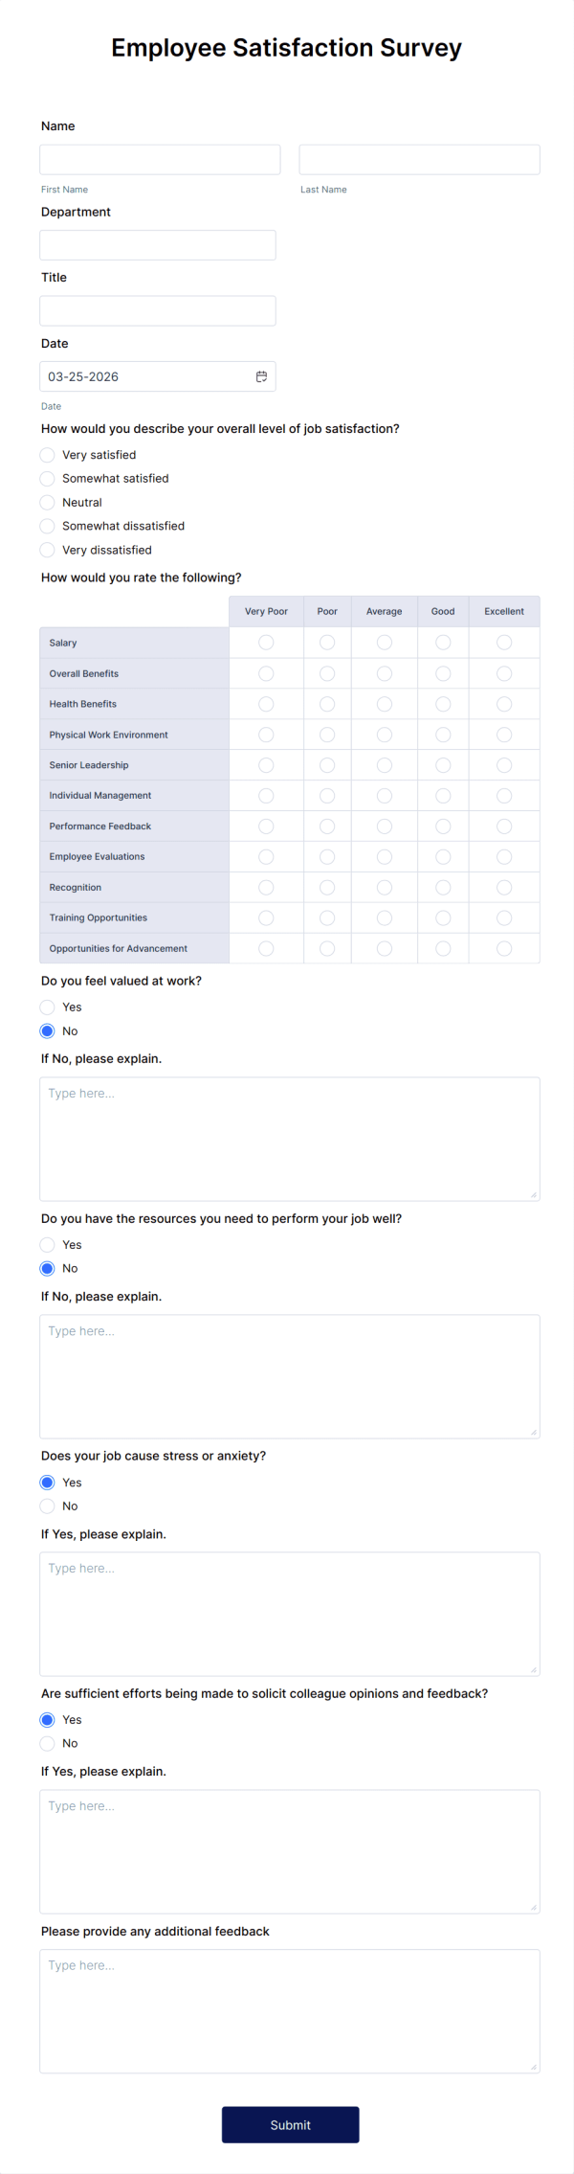This screenshot has height=2174, width=574.
Task: Rate Senior Leadership as Good
Action: (x=442, y=764)
